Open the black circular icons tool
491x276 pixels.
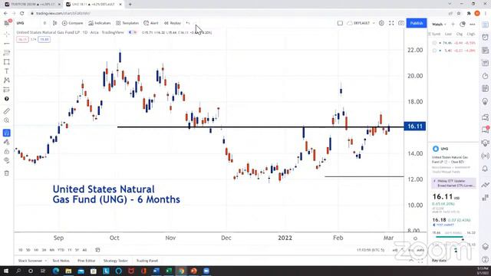[7, 99]
